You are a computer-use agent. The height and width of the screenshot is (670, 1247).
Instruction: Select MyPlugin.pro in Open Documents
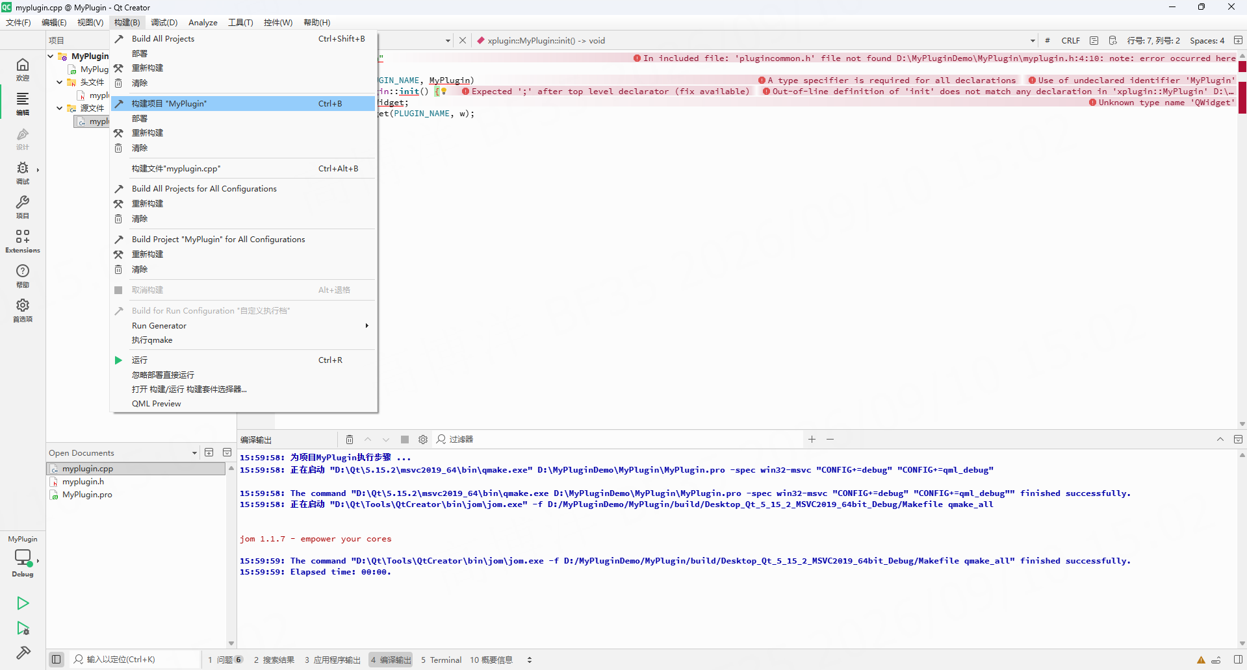87,495
